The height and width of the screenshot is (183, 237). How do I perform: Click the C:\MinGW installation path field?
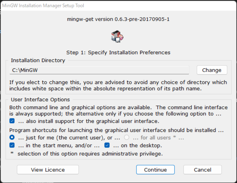99,70
